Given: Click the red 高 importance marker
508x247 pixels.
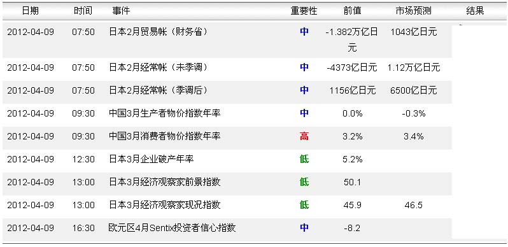Looking at the screenshot, I should [x=304, y=136].
